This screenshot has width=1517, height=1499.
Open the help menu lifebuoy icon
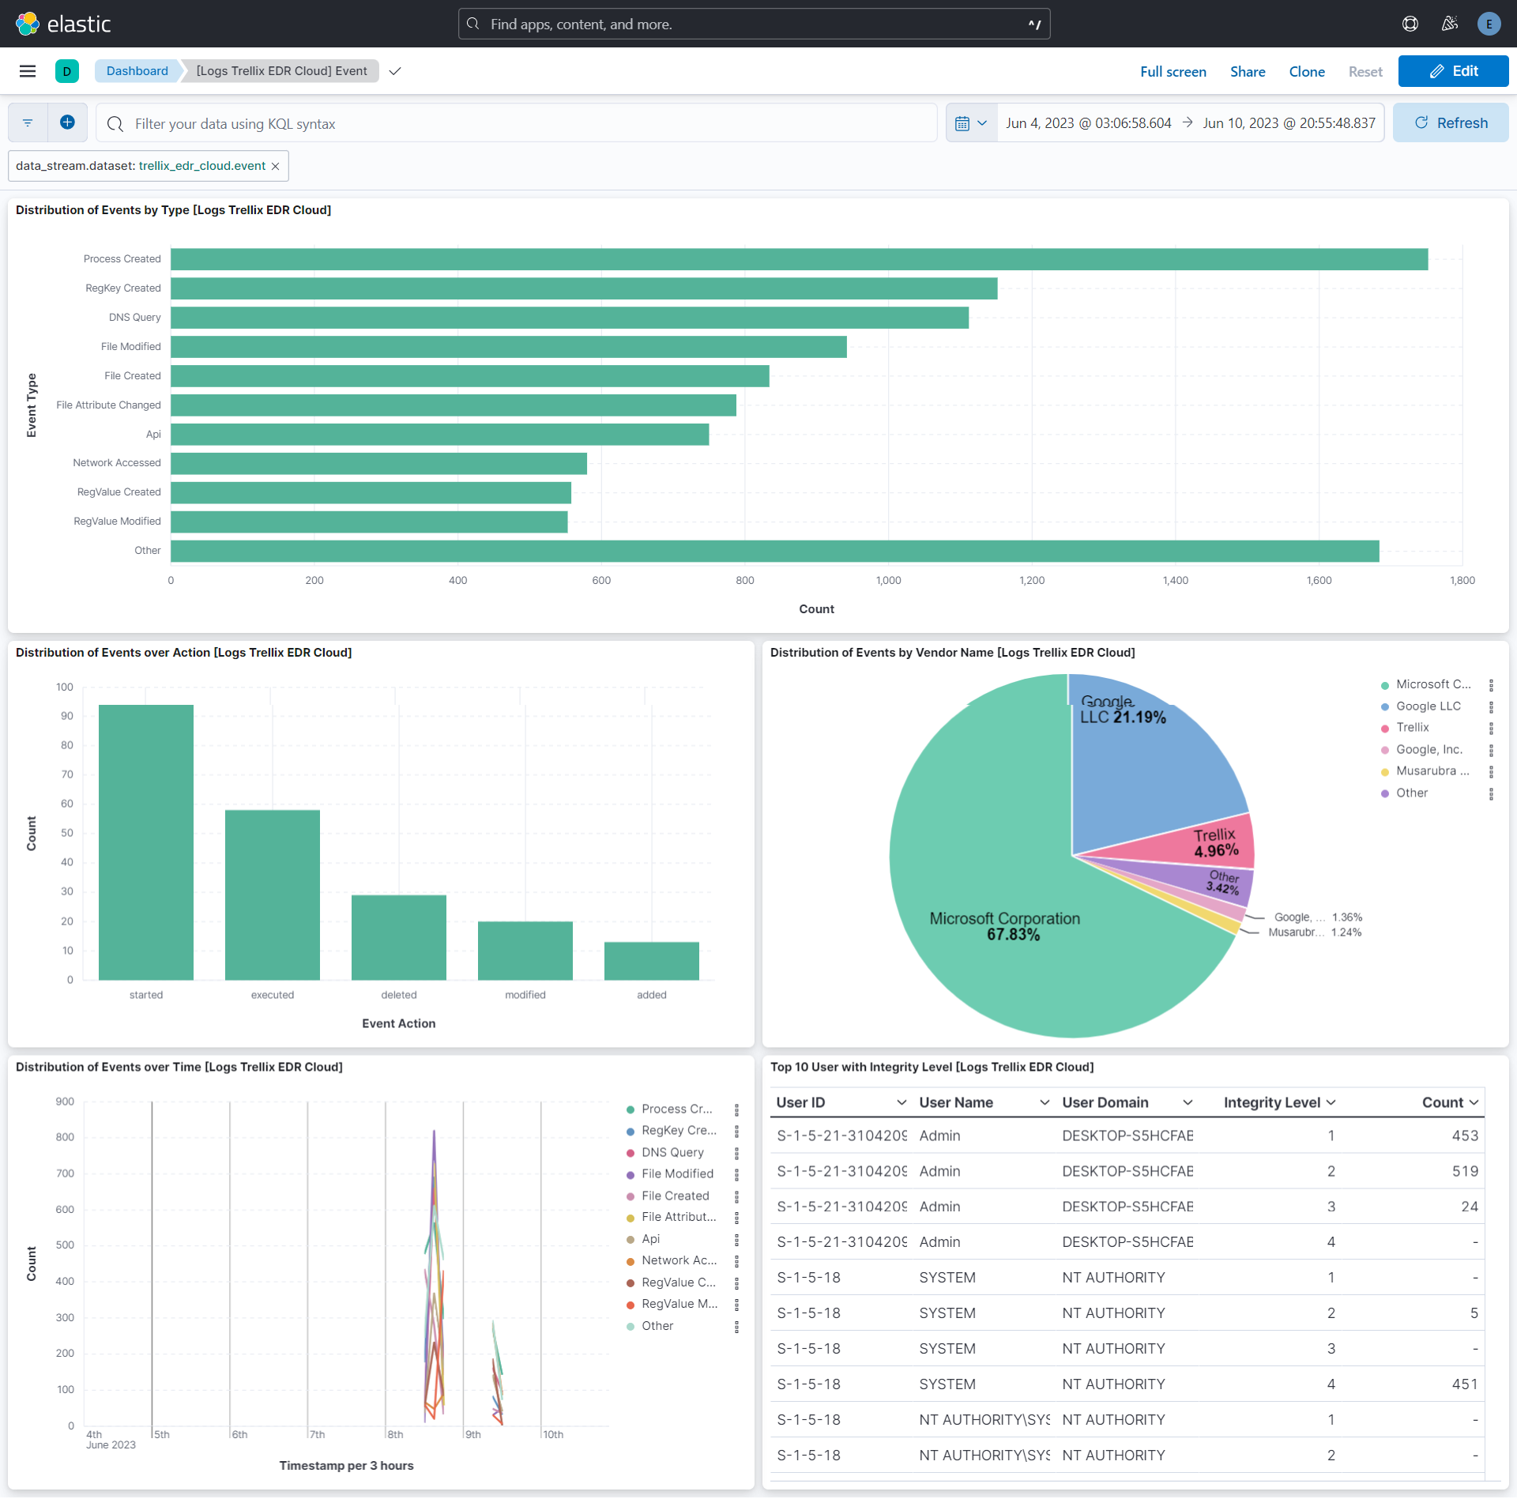1410,24
